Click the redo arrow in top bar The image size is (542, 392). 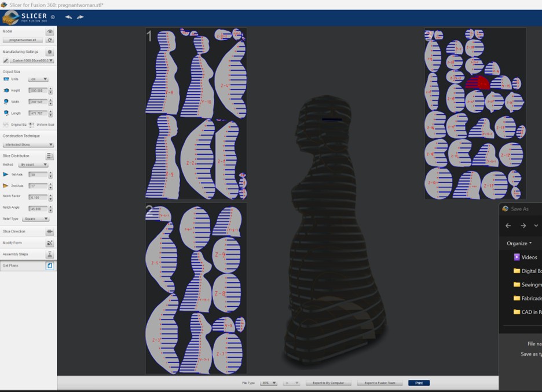coord(80,17)
